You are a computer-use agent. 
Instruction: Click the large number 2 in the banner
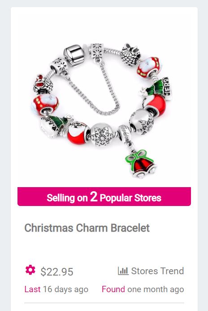pos(94,197)
